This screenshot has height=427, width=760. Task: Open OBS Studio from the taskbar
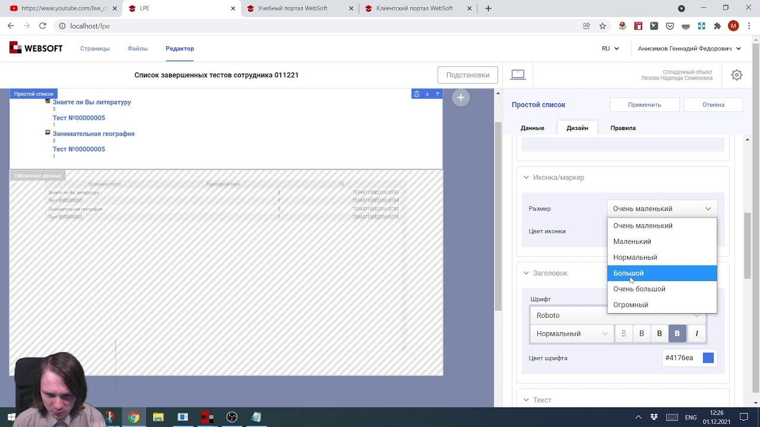coord(232,417)
